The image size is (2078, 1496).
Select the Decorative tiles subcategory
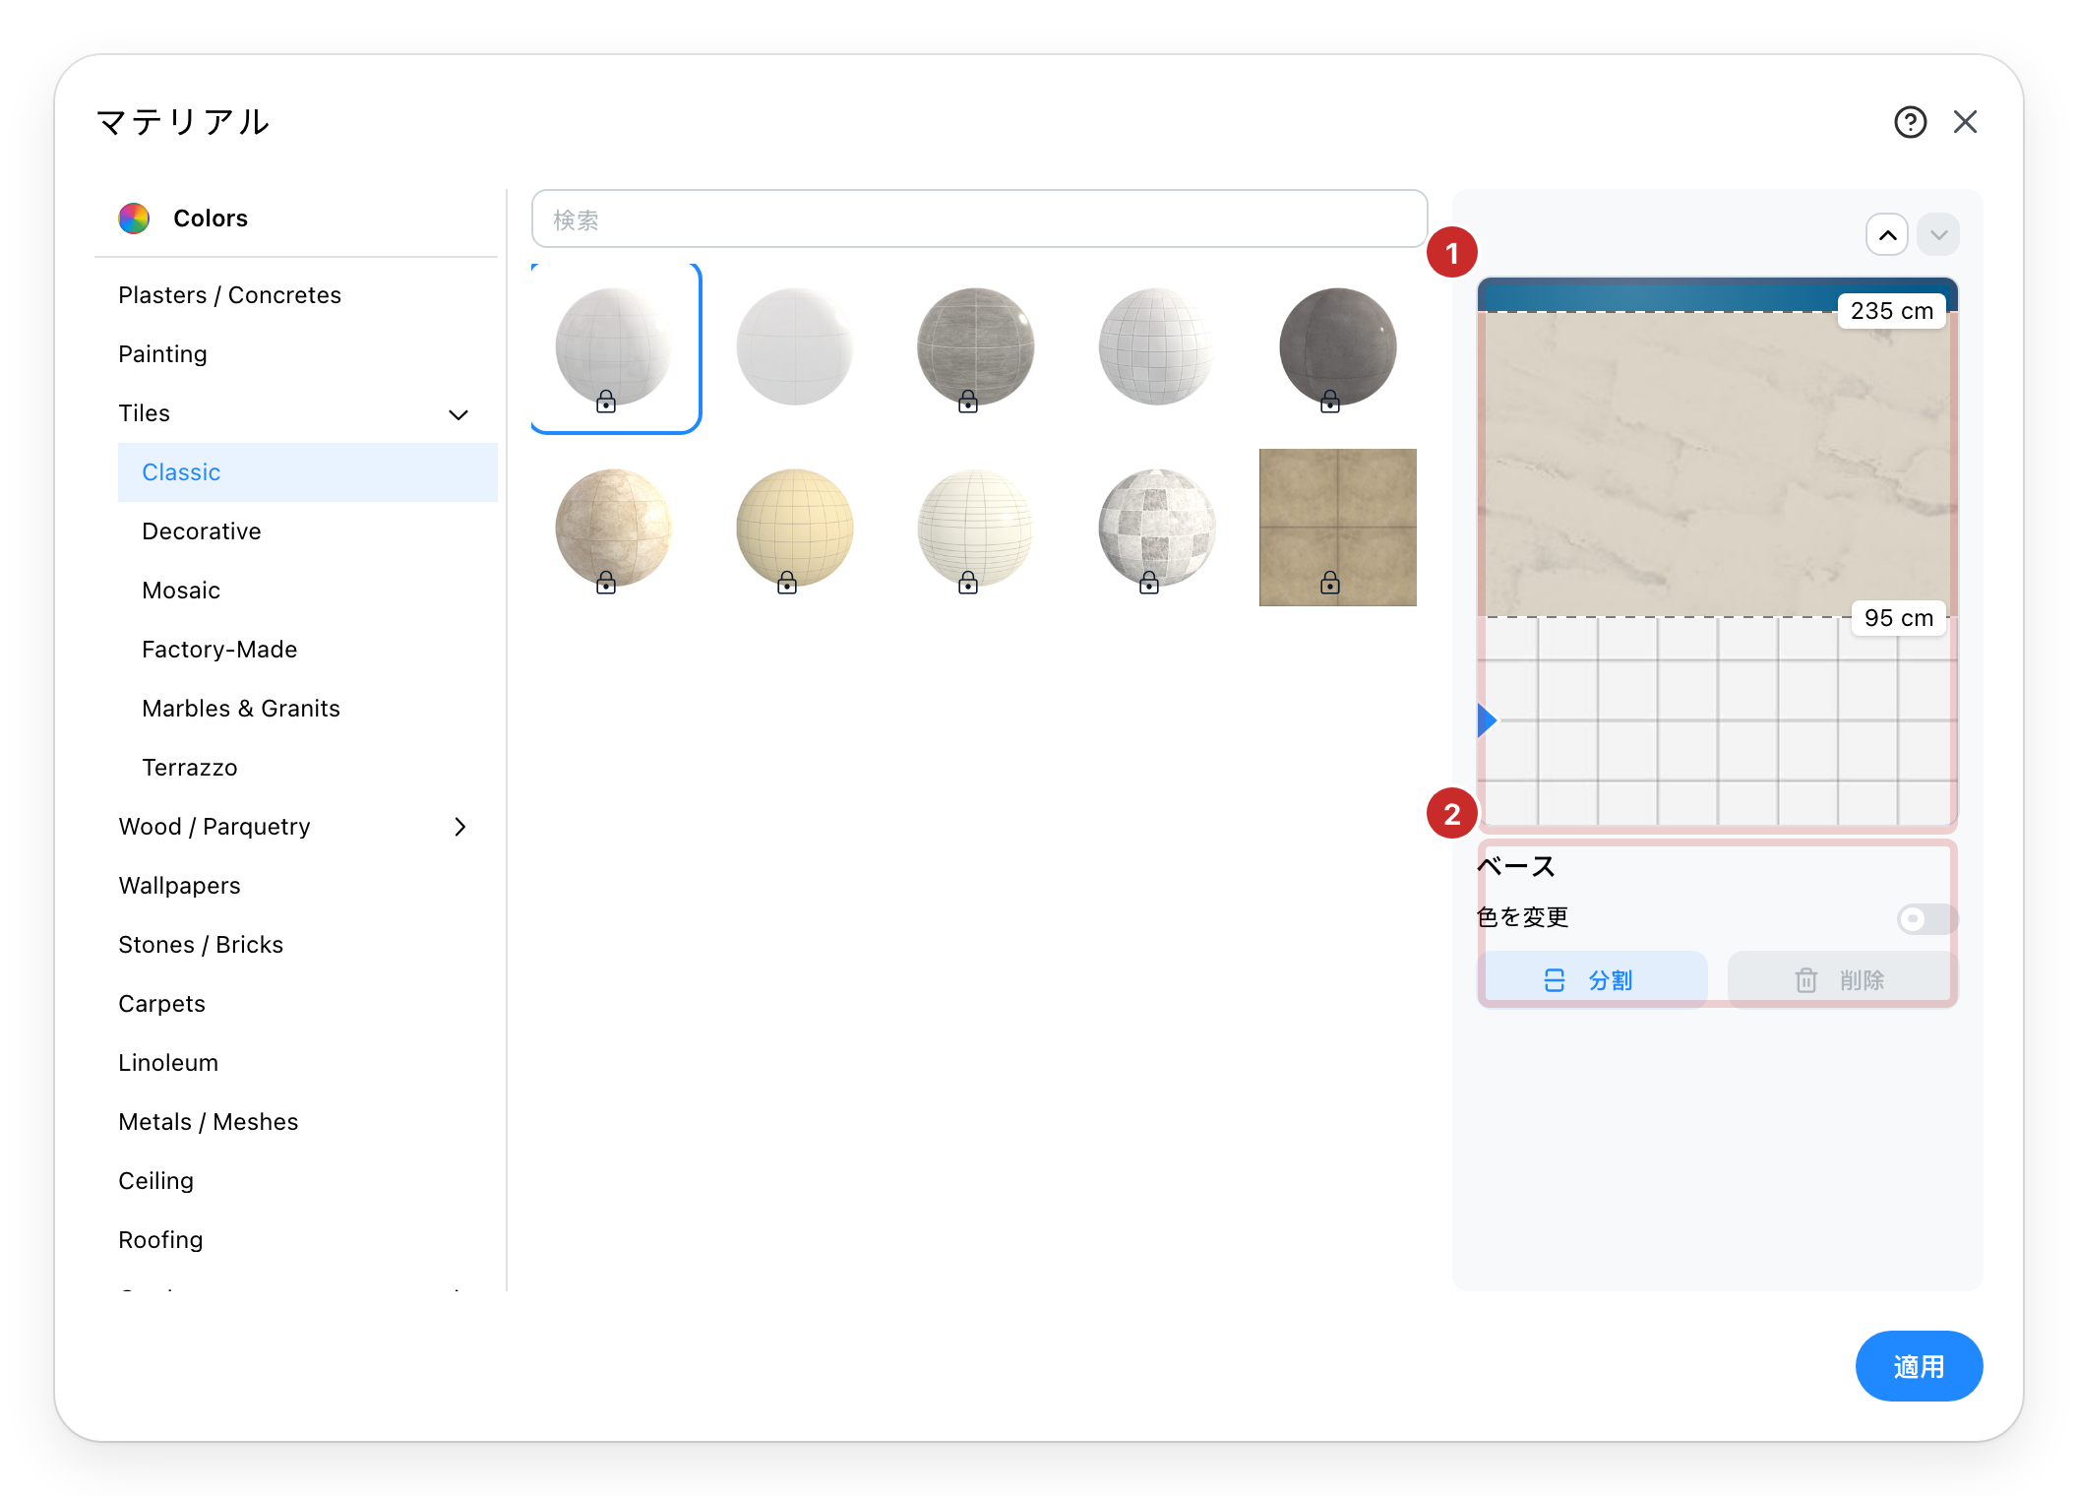tap(202, 531)
